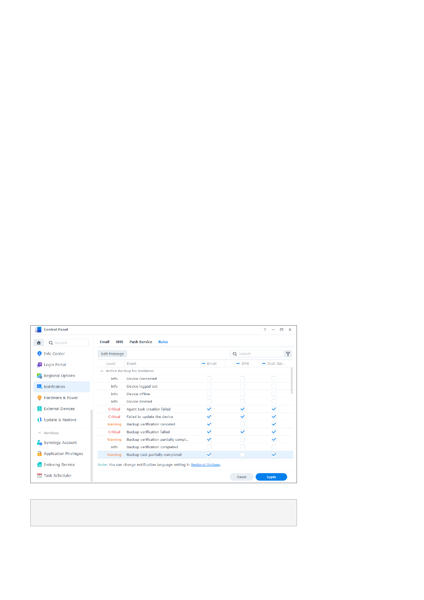Screen dimensions: 424x600
Task: Switch to the Push Service tab
Action: click(x=141, y=342)
